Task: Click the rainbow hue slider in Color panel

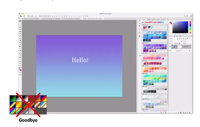Action: click(x=190, y=27)
